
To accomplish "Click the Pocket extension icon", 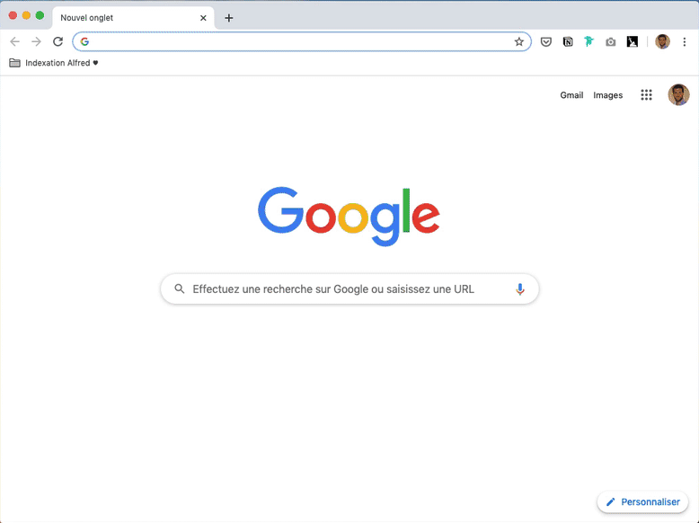I will point(545,42).
